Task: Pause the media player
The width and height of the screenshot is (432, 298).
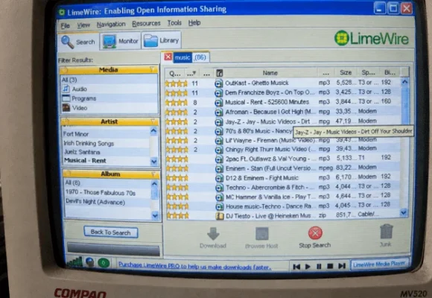Action: 319,266
